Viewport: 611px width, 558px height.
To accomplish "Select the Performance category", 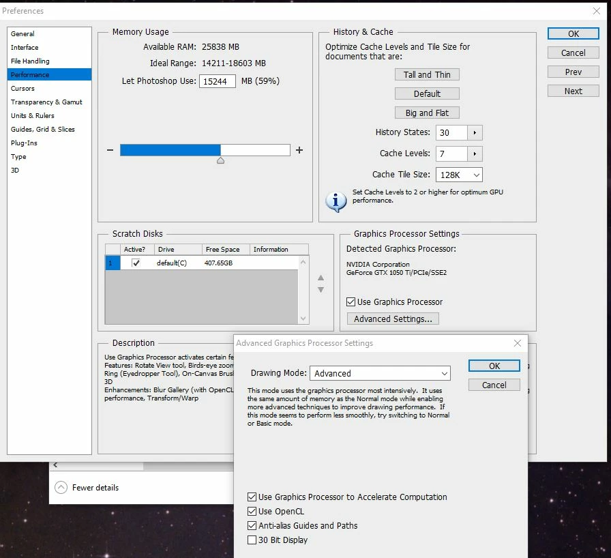I will pos(49,74).
